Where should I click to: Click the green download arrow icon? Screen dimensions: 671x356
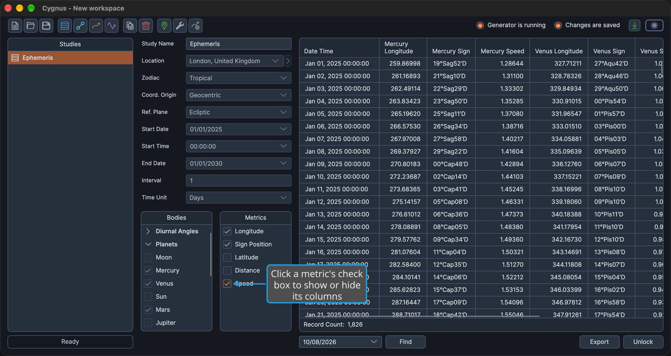635,25
